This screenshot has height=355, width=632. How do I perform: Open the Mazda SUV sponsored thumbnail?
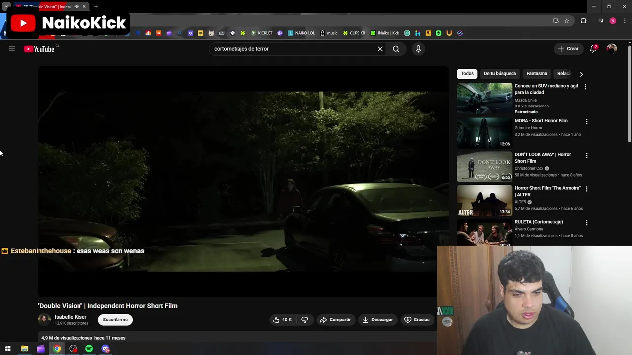[484, 98]
